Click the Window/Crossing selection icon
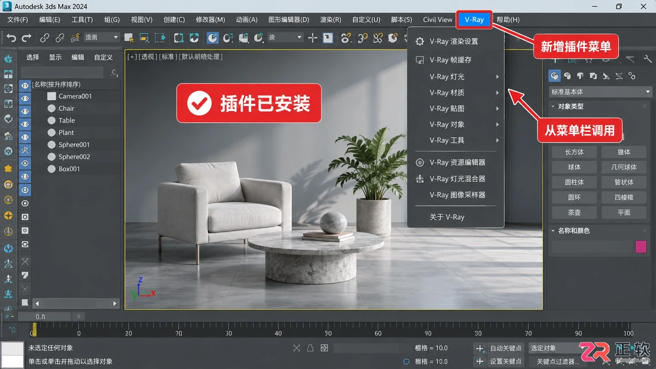656x369 pixels. point(179,38)
